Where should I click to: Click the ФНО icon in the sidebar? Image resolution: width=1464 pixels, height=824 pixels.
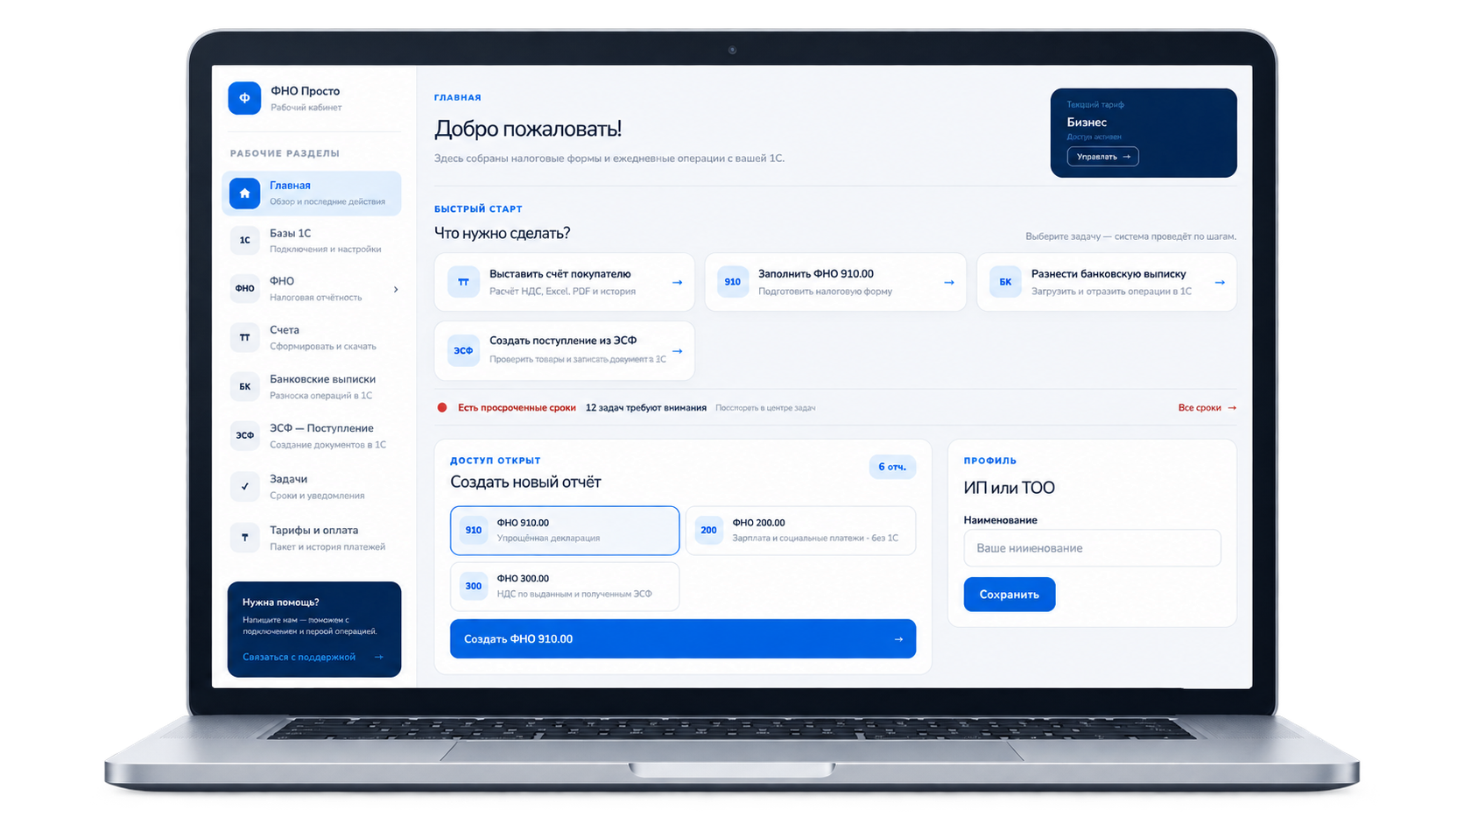[x=244, y=288]
